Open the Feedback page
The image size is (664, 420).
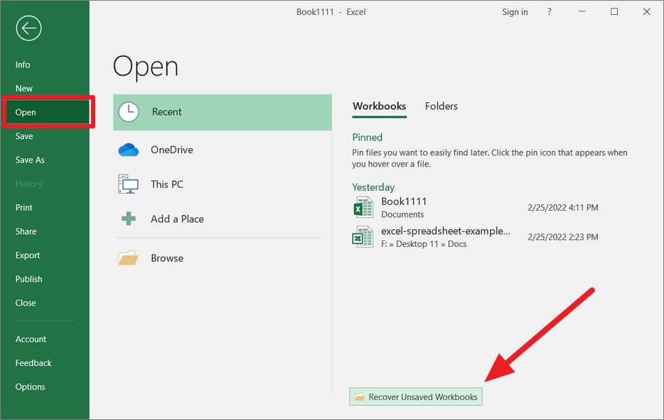[33, 363]
